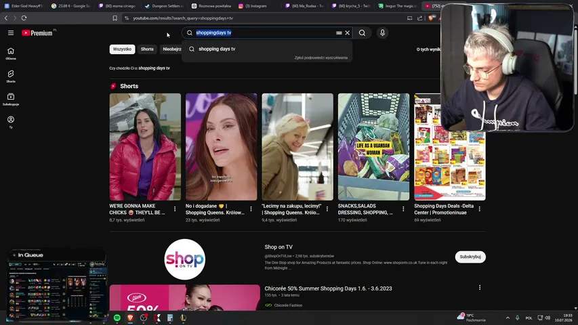Screen dimensions: 578x325
Task: Select the Shorts filter chip
Action: coord(147,49)
